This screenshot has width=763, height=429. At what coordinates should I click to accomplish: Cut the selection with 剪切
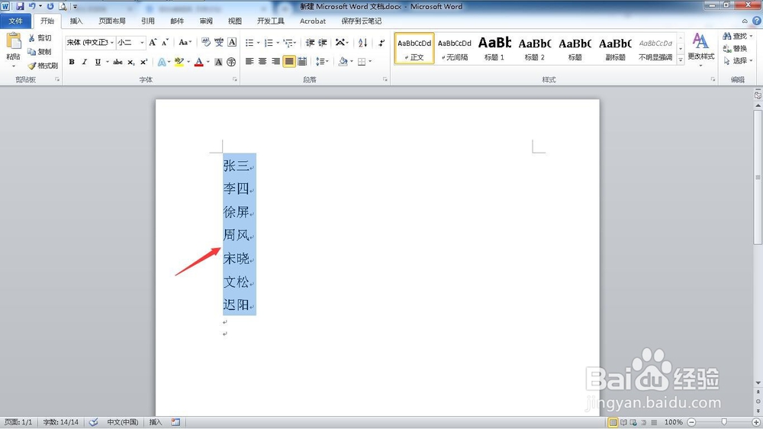[40, 38]
